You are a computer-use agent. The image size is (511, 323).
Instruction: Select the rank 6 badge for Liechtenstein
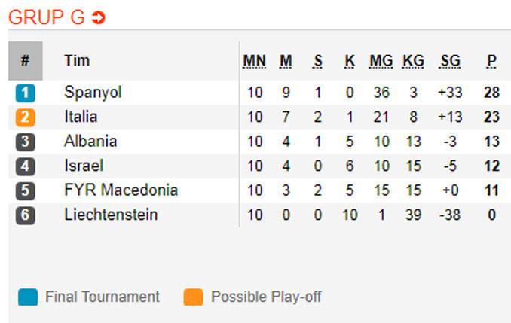point(26,215)
